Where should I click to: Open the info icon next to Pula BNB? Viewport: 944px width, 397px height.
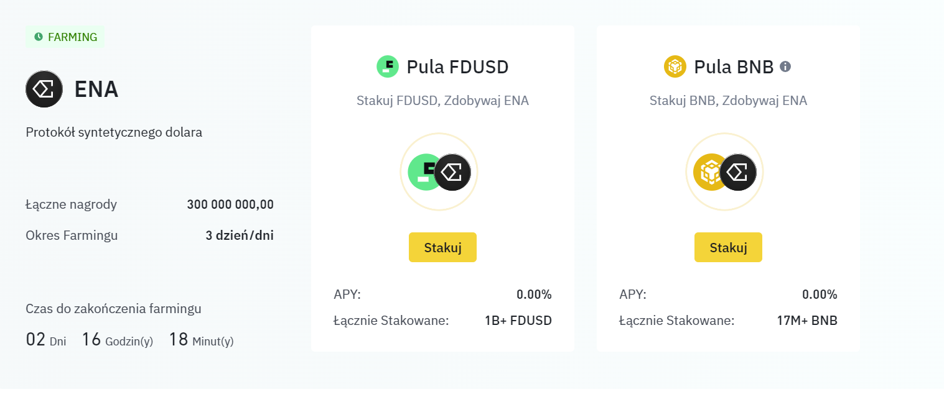point(785,66)
